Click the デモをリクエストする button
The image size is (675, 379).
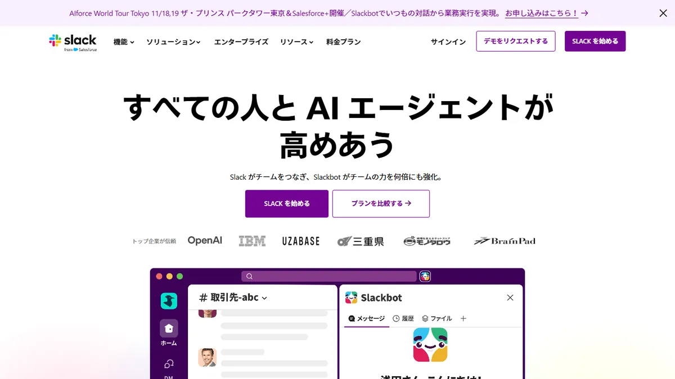pos(516,41)
